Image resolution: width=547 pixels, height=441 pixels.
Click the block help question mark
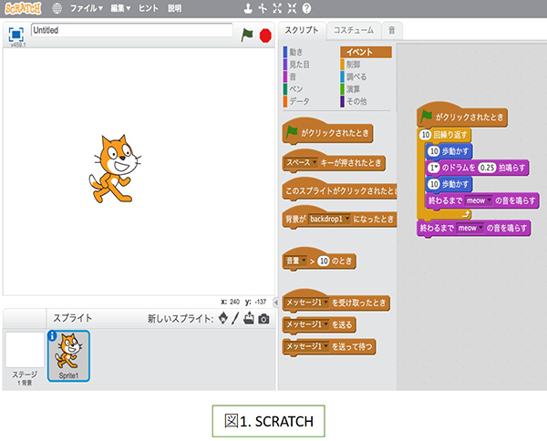click(306, 8)
